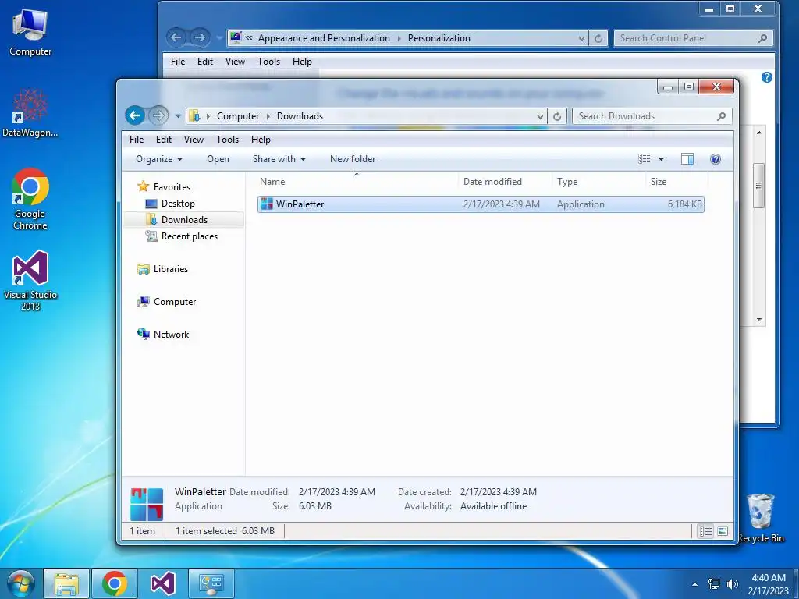799x599 pixels.
Task: Sort by Date modified column header
Action: (505, 181)
